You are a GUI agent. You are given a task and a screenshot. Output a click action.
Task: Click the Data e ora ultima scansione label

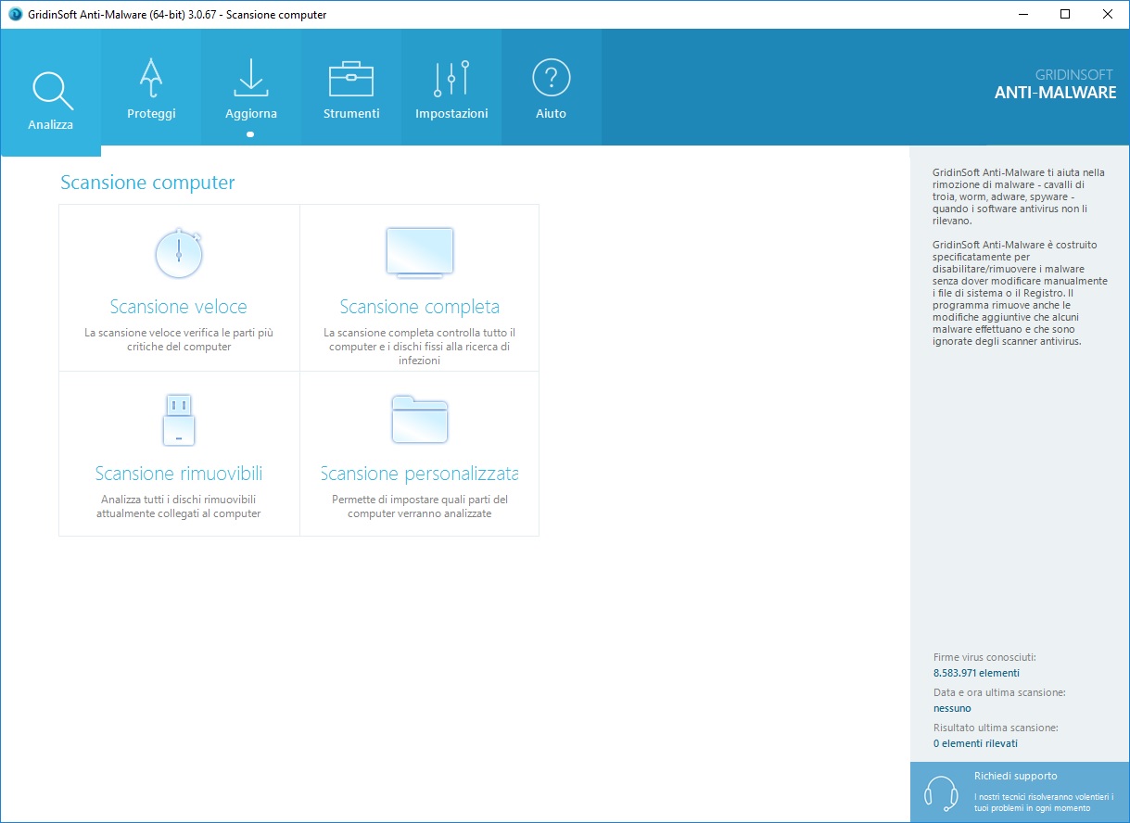pos(999,692)
